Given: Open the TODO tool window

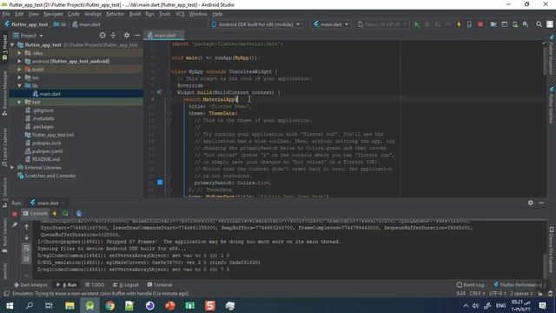Looking at the screenshot, I should 95,284.
